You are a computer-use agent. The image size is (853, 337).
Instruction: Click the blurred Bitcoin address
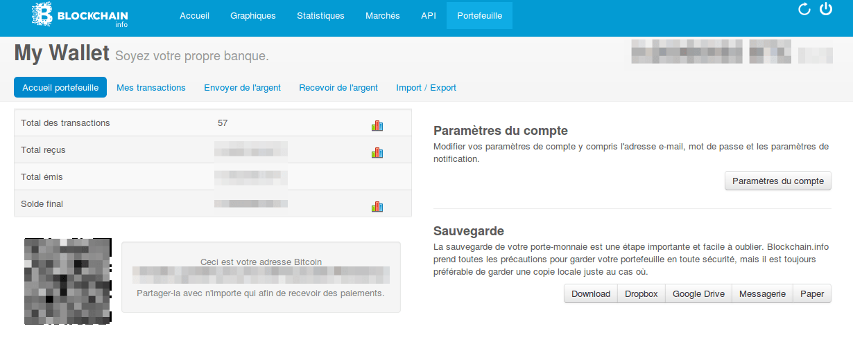[261, 275]
